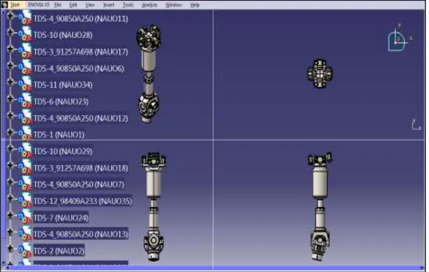429x272 pixels.
Task: Open the Tools menu
Action: [x=127, y=5]
